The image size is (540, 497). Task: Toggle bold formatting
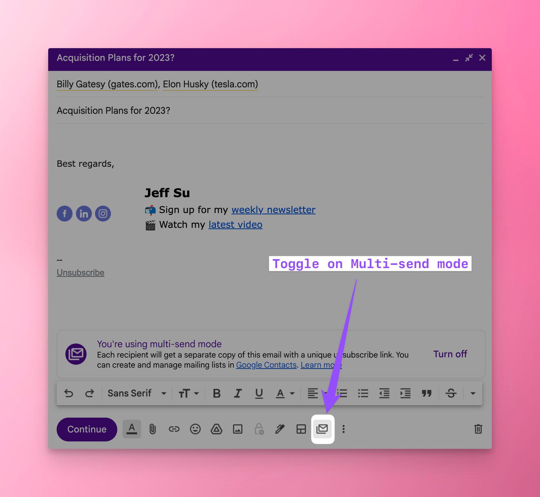click(x=217, y=393)
